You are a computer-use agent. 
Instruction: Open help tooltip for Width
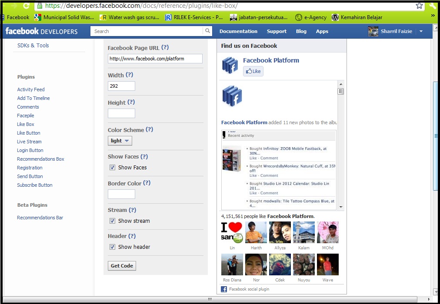click(130, 75)
